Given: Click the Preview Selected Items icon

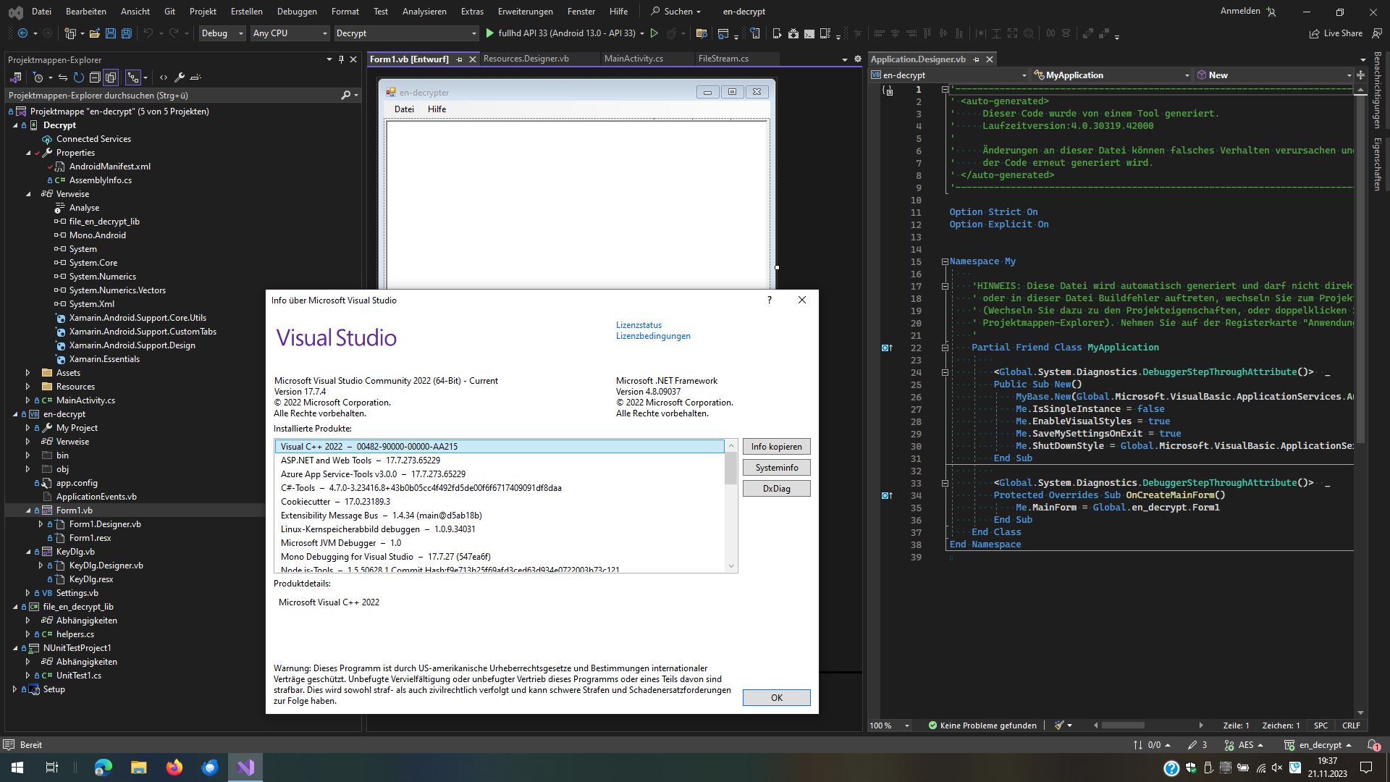Looking at the screenshot, I should click(x=195, y=77).
